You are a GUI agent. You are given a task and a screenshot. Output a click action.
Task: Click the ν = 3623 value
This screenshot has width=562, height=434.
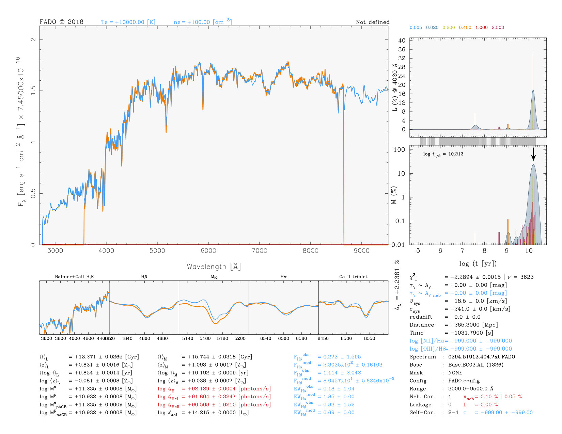click(x=521, y=277)
